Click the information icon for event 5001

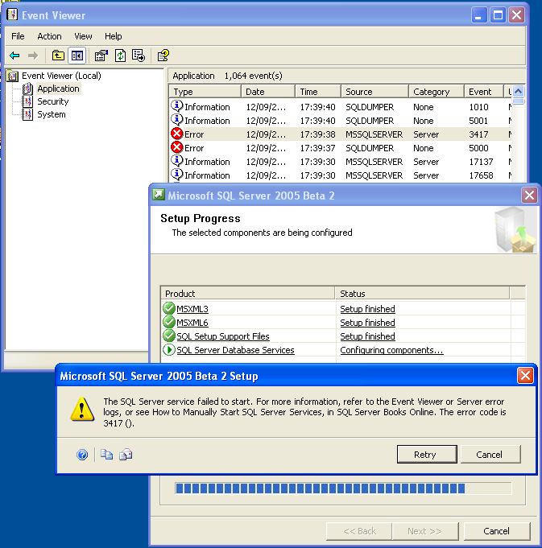[x=177, y=120]
